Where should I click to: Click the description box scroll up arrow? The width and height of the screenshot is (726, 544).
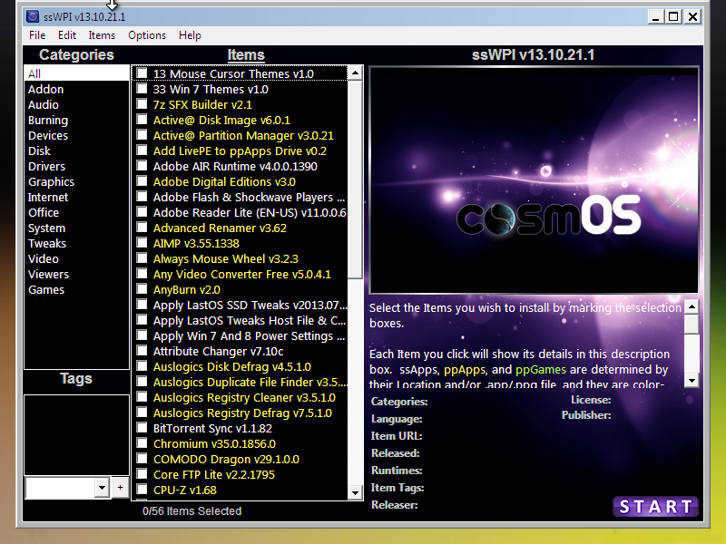[692, 306]
